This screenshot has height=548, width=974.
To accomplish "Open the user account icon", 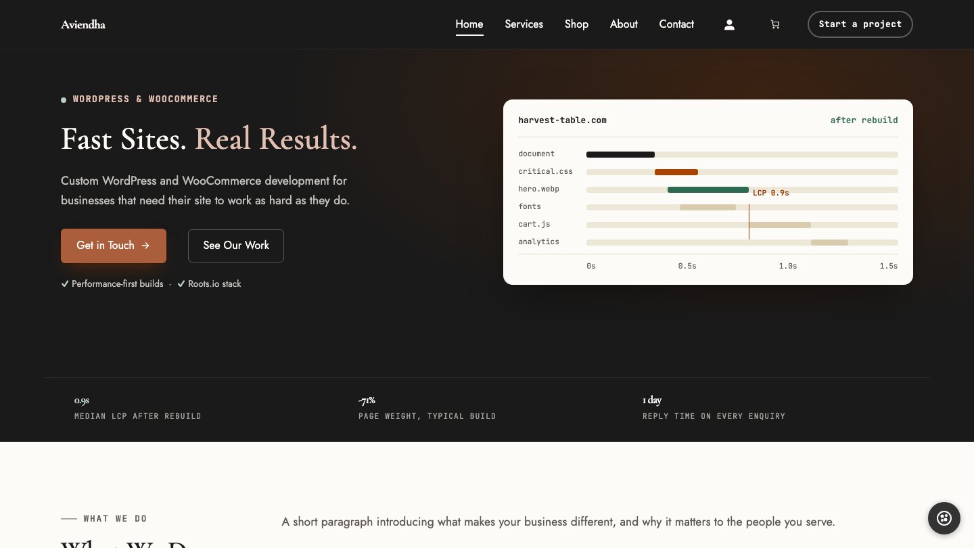I will point(729,24).
